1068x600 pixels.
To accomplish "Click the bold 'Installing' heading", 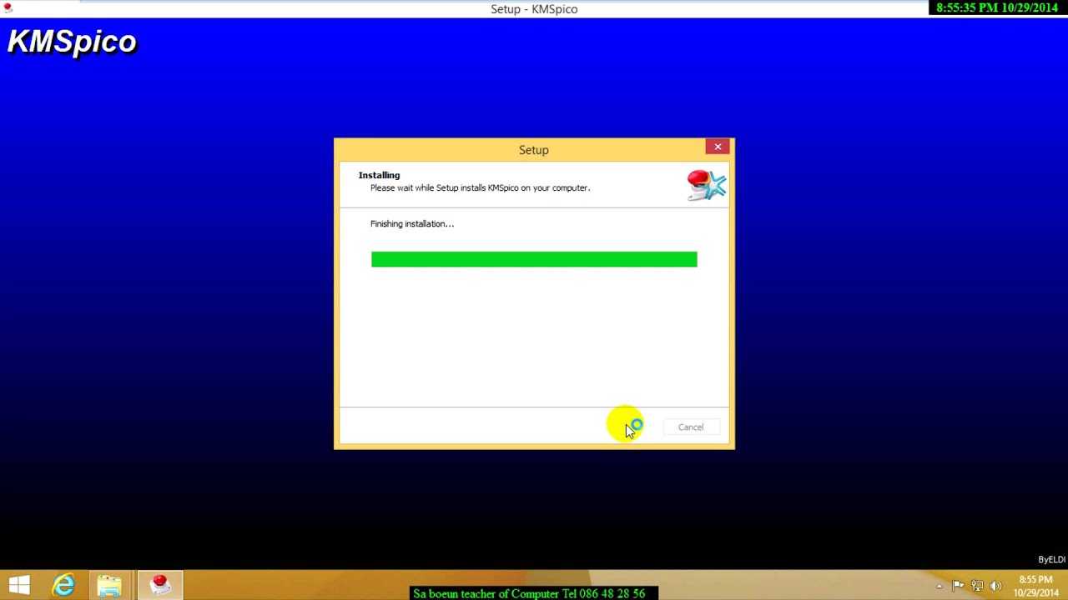I will [x=379, y=175].
